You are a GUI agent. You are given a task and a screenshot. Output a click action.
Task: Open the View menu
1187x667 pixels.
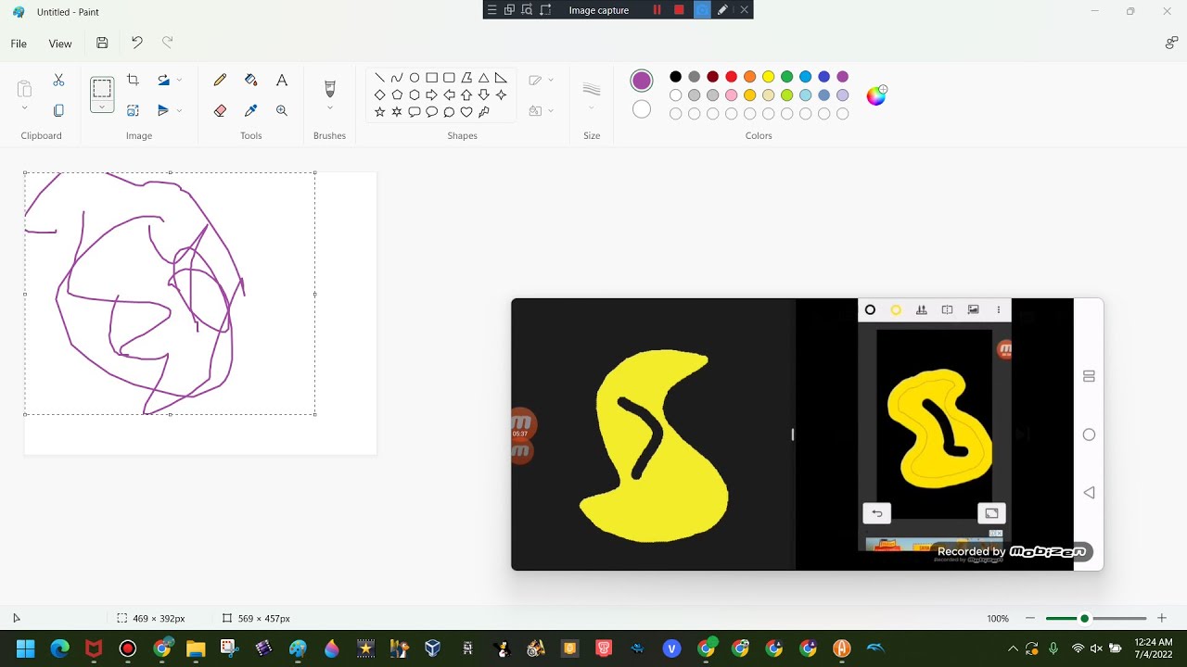60,44
